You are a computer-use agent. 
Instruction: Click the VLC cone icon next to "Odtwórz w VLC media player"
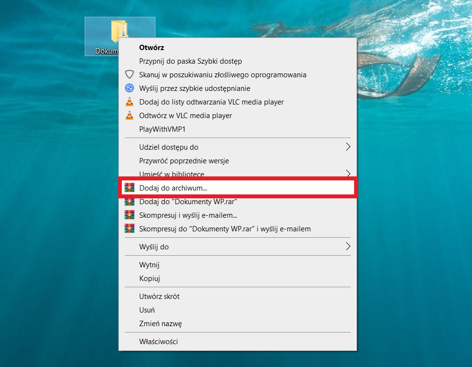point(129,115)
